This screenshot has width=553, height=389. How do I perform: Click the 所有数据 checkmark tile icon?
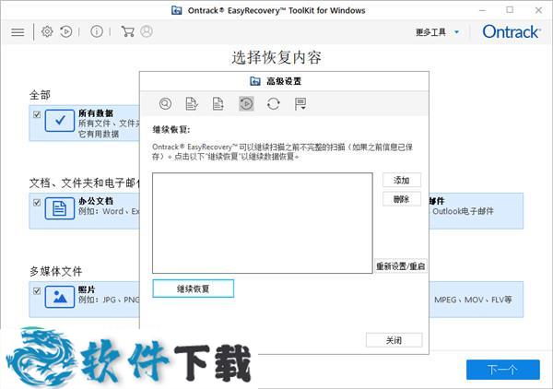point(60,121)
